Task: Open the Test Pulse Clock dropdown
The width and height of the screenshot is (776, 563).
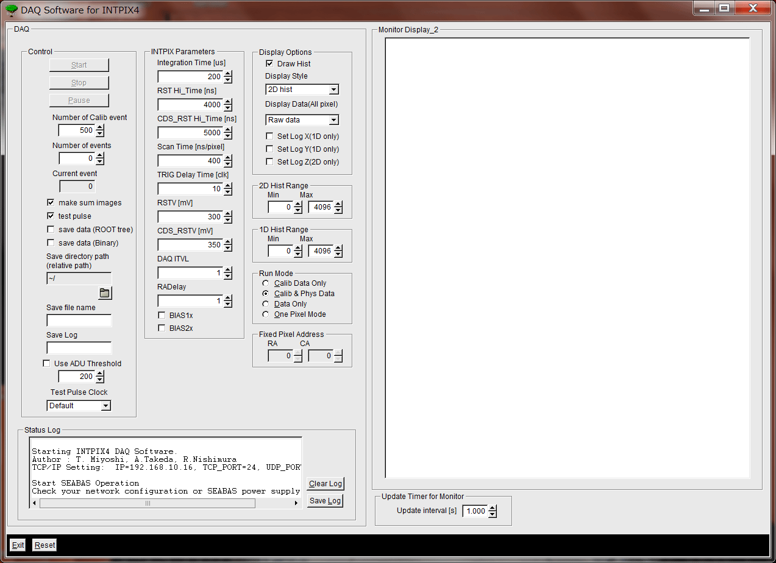Action: (105, 406)
